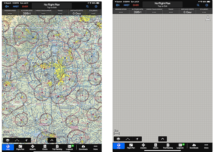Tap Distance (Dest) 0.0NM field in right screenshot

(187, 11)
